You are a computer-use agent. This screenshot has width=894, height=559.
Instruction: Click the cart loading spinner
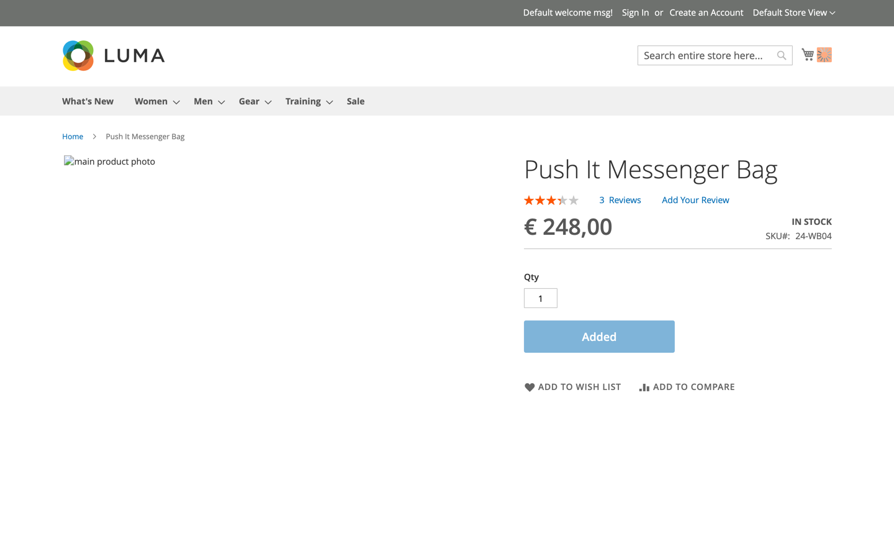coord(824,55)
